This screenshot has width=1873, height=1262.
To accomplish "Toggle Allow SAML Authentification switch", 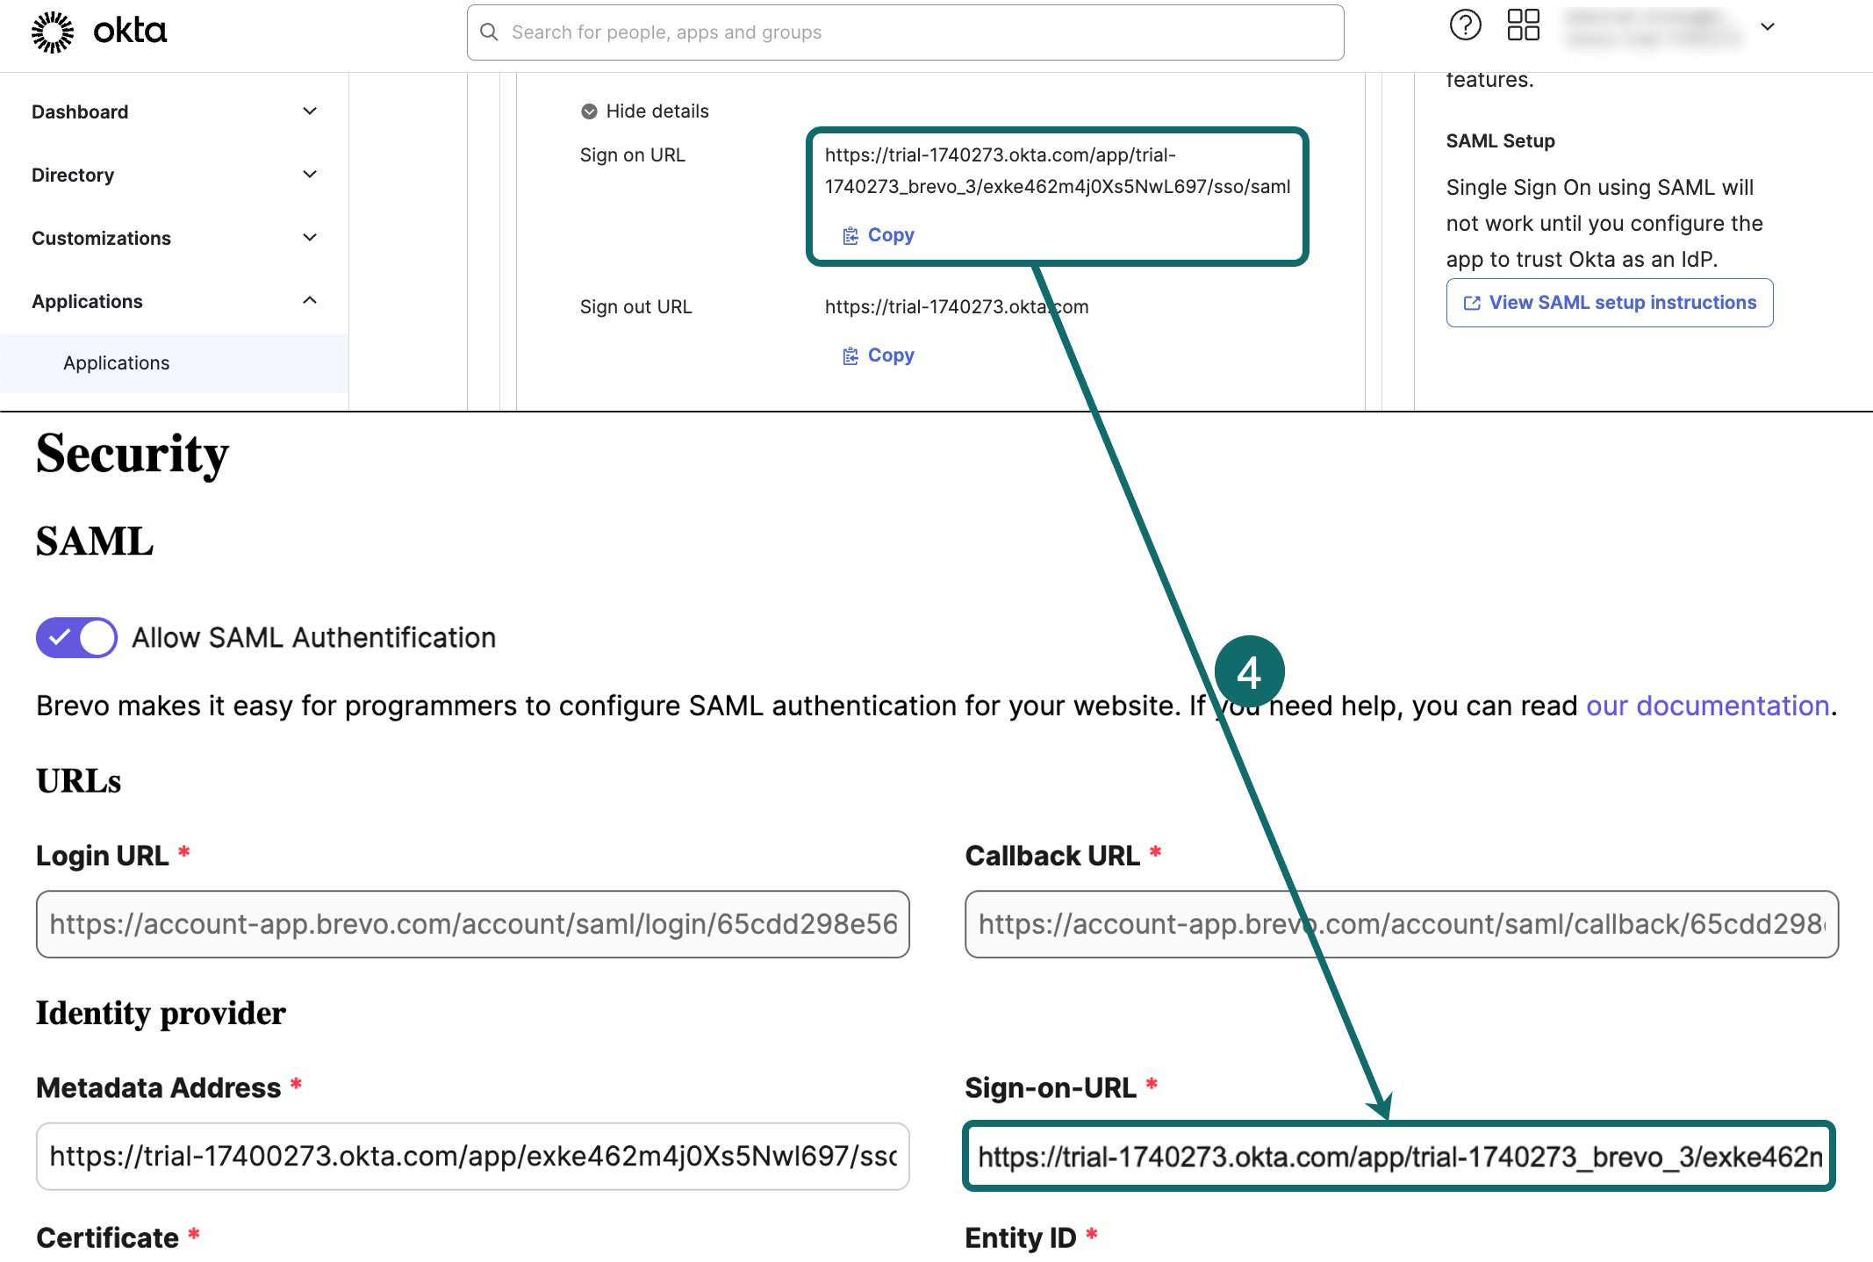I will click(x=76, y=637).
